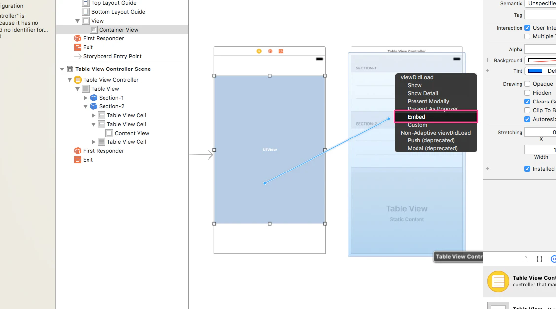Select Push (deprecated) segue
The height and width of the screenshot is (309, 556).
[431, 140]
